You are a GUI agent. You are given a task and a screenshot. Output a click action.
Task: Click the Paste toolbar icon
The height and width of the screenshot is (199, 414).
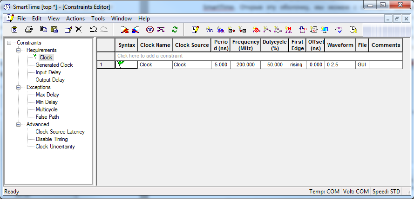point(54,29)
